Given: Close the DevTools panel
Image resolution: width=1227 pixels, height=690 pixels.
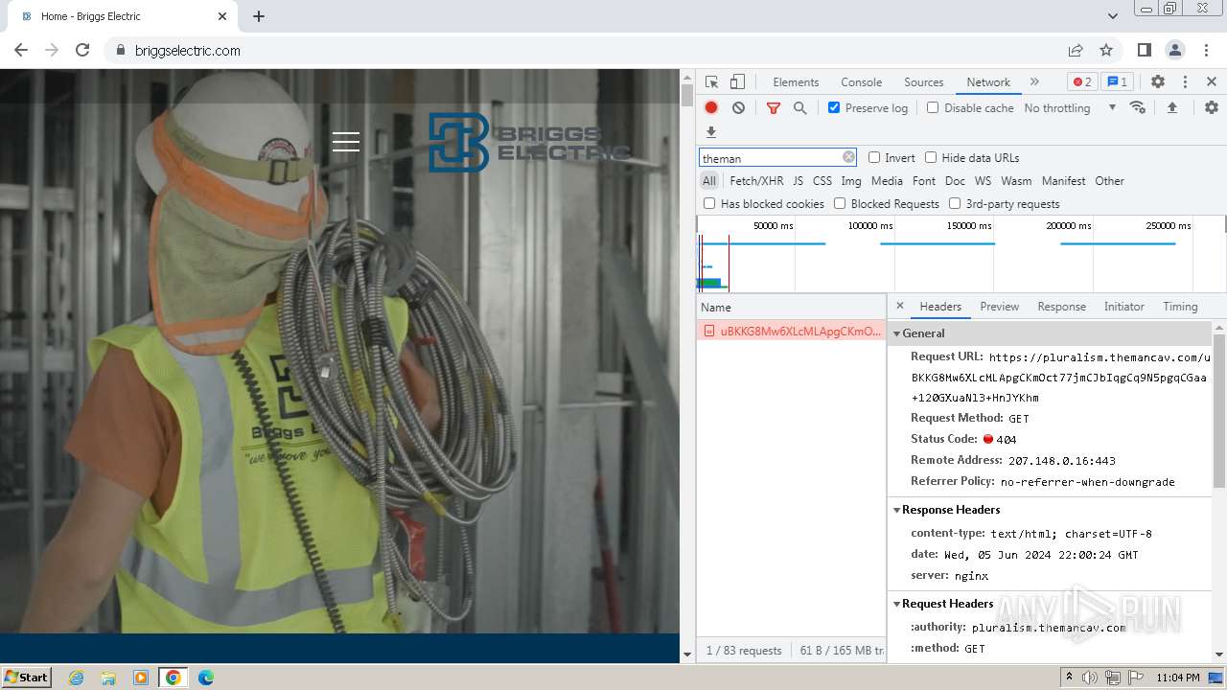Looking at the screenshot, I should tap(1212, 82).
